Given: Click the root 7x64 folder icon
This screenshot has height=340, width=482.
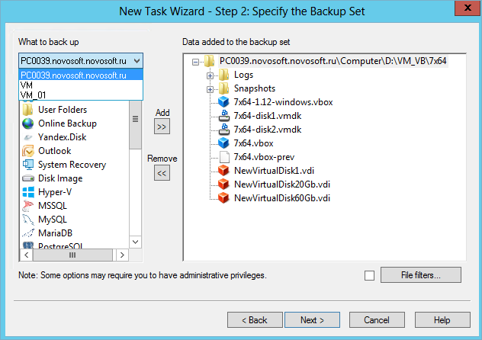Looking at the screenshot, I should tap(209, 61).
